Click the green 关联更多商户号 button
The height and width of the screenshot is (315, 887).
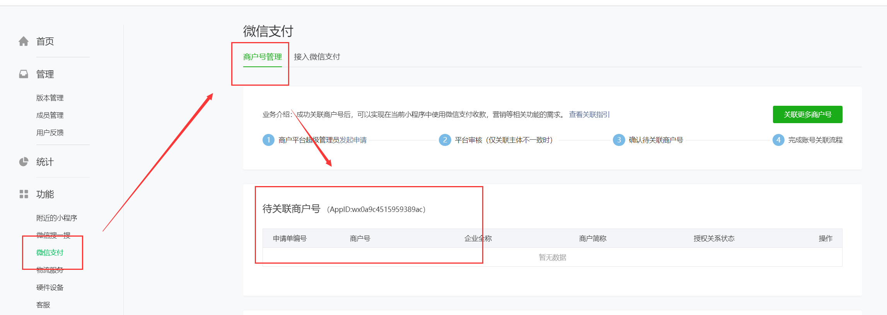pos(807,115)
